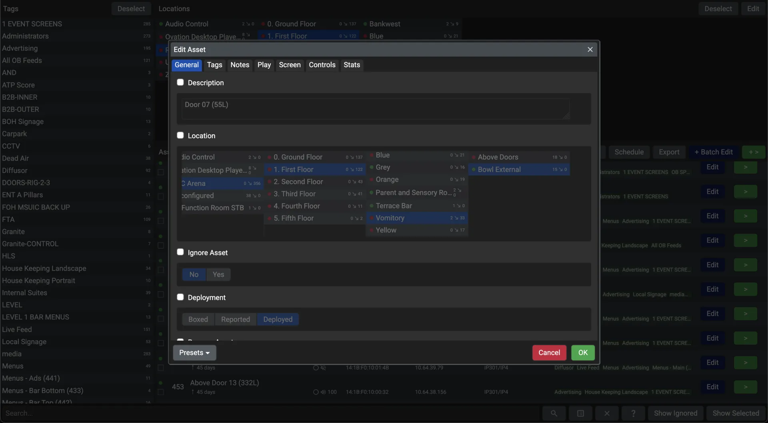This screenshot has height=423, width=768.
Task: Select Yes for Ignore Asset
Action: pyautogui.click(x=218, y=274)
